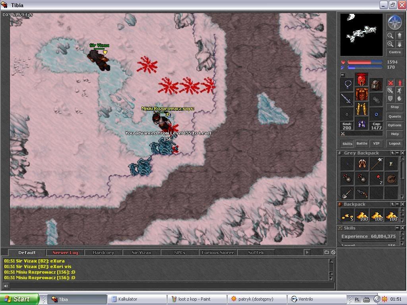Select the five gold coins stack
Image resolution: width=407 pixels, height=305 pixels.
click(x=347, y=216)
